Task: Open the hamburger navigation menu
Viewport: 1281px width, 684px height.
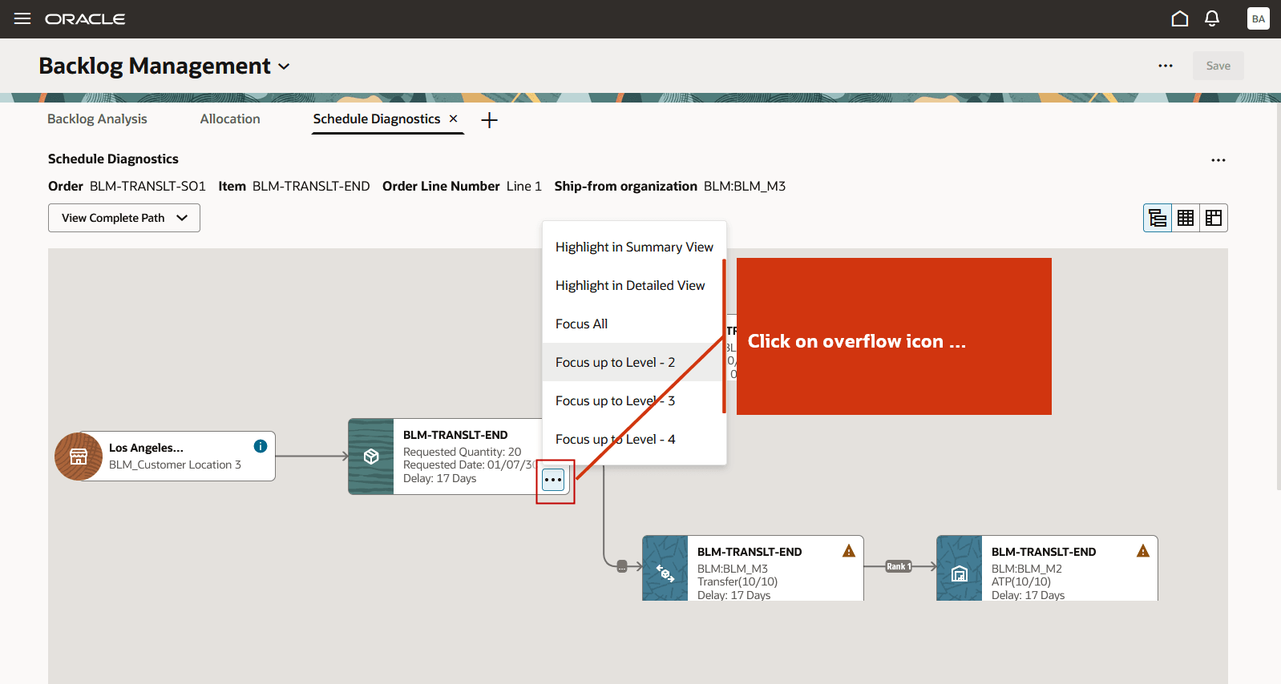Action: [x=22, y=18]
